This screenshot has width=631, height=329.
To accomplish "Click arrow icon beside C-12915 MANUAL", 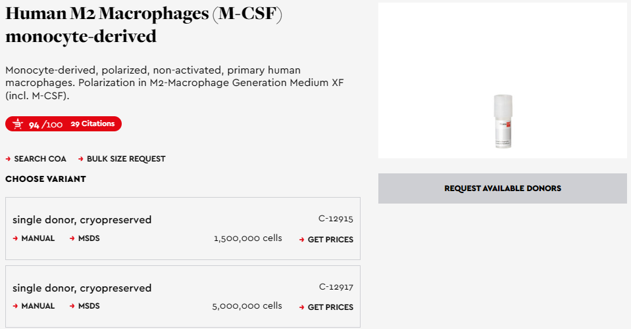I will 15,238.
